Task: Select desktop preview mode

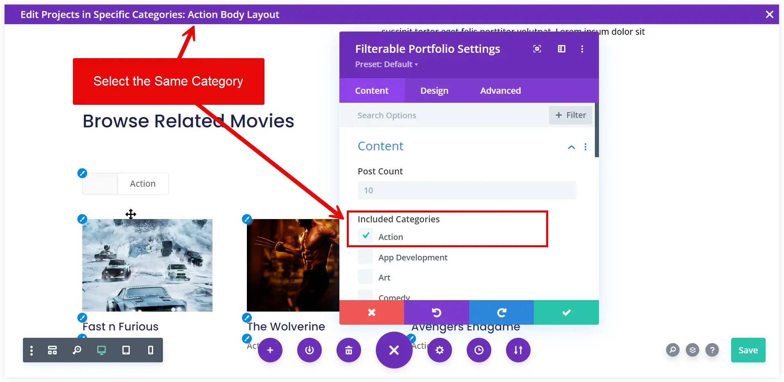Action: pyautogui.click(x=102, y=350)
